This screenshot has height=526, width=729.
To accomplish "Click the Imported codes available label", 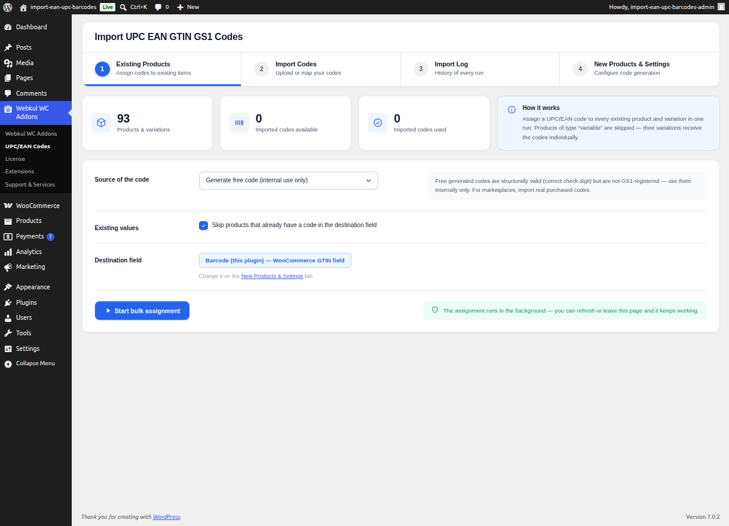I will click(287, 129).
